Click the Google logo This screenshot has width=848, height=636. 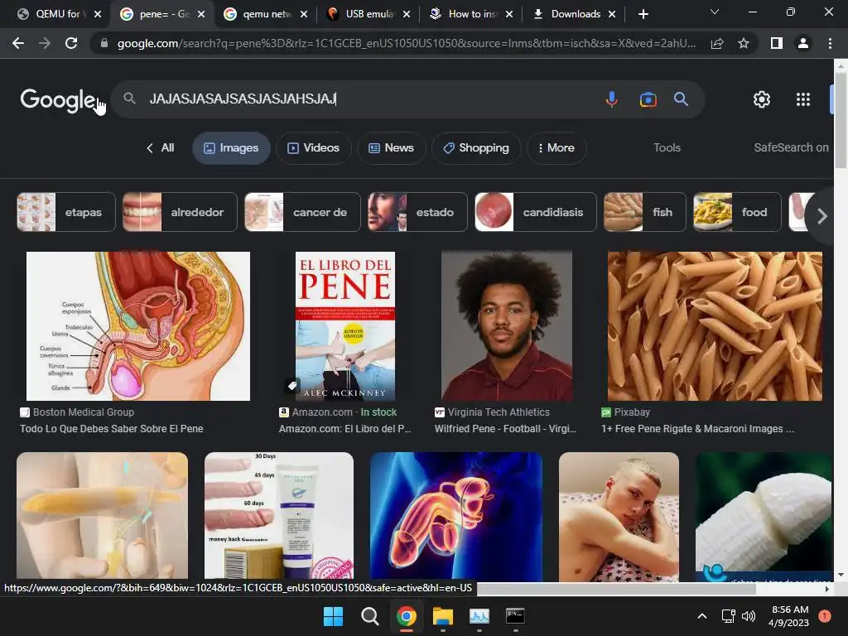click(59, 100)
